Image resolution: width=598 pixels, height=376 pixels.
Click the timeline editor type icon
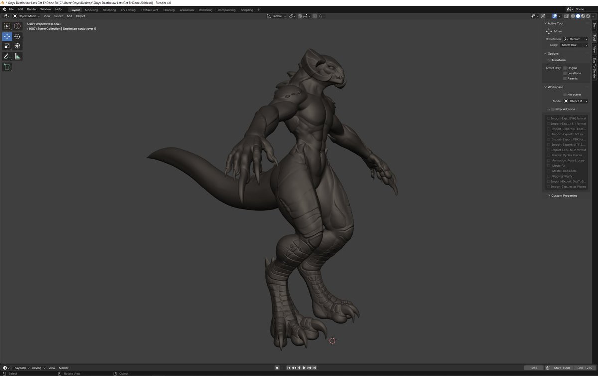point(6,368)
